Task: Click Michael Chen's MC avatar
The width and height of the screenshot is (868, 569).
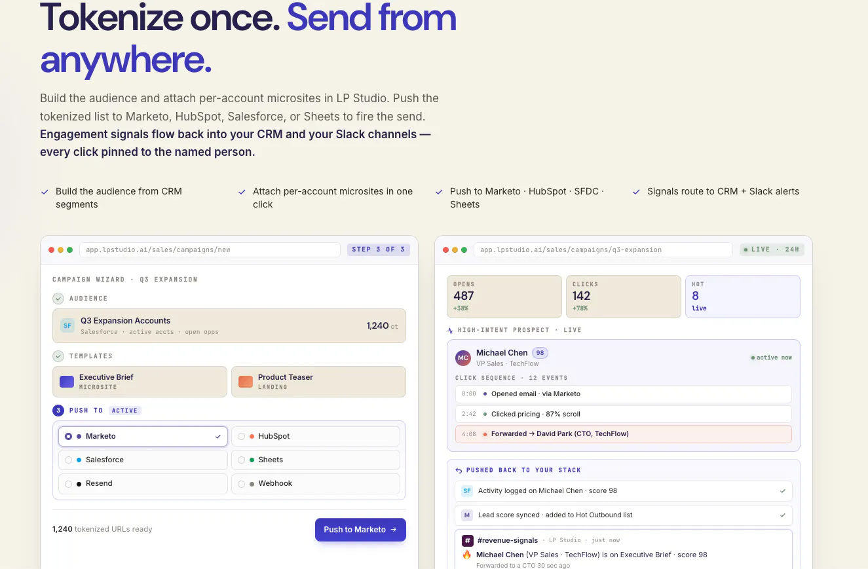Action: (463, 358)
